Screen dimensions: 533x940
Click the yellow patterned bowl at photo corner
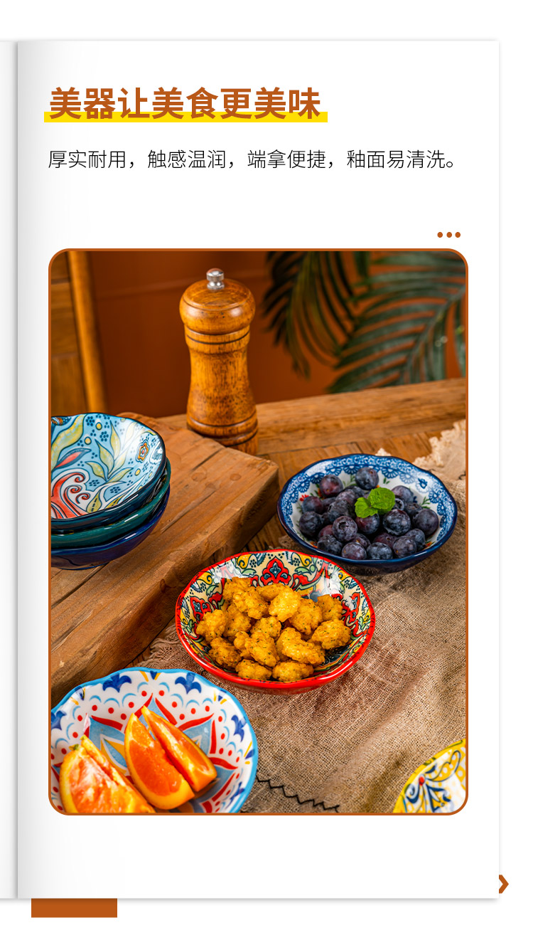coord(433,781)
